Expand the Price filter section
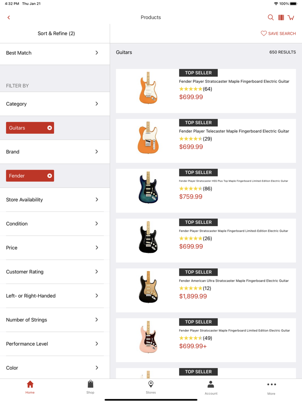 point(55,248)
